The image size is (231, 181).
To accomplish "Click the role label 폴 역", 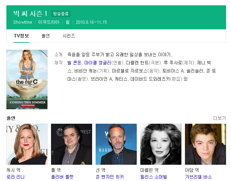I will point(56,170).
